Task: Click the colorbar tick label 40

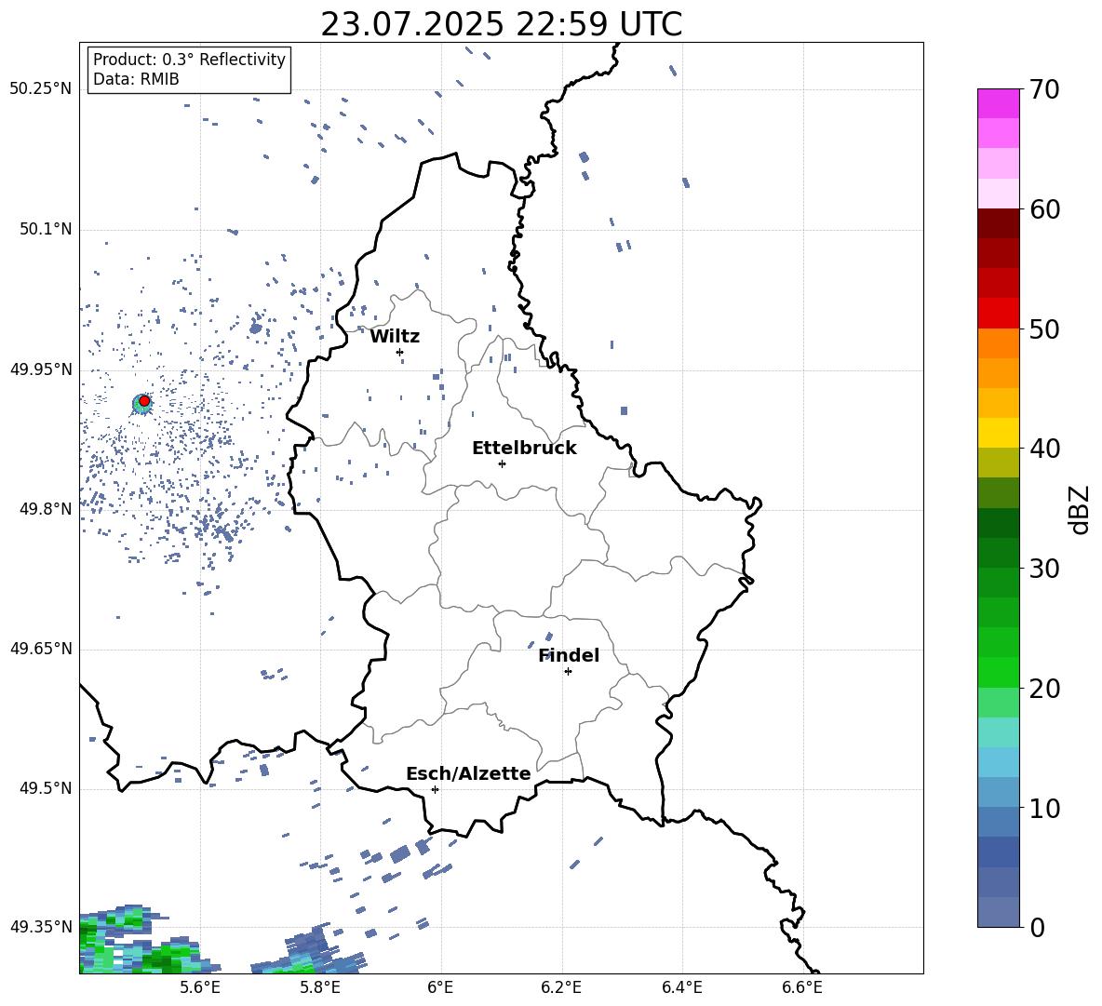Action: pos(1044,449)
